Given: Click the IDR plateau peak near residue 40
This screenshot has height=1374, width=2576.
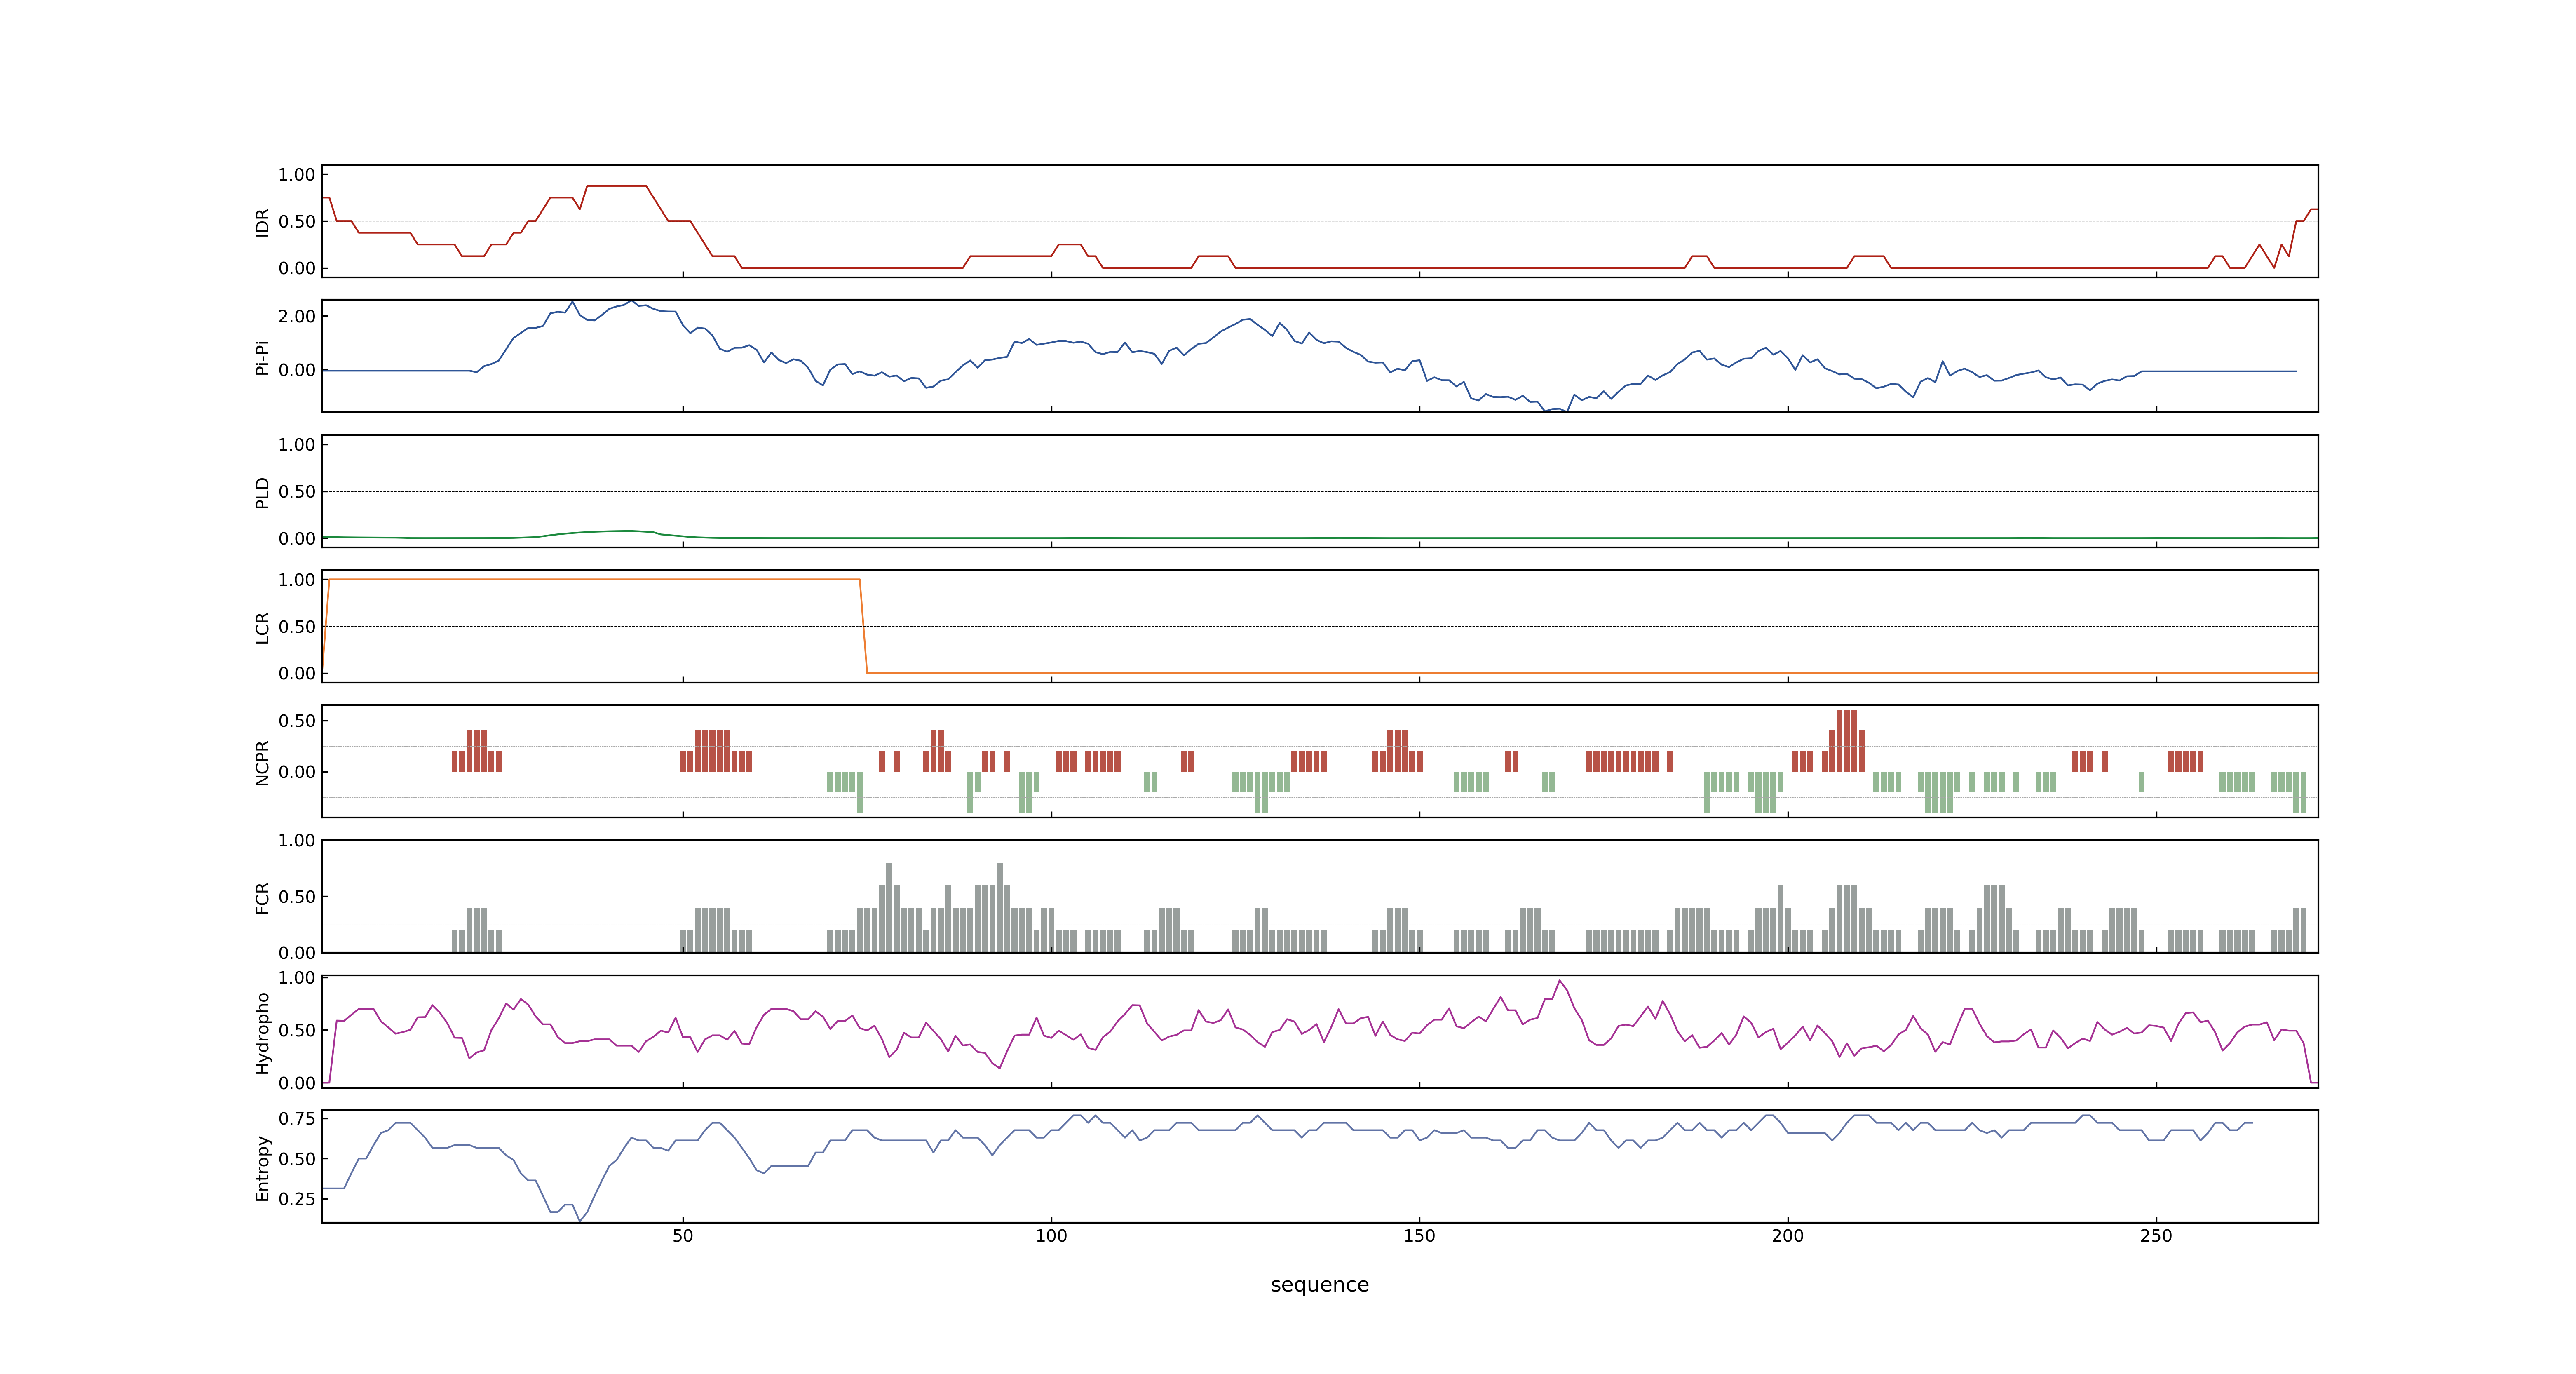Looking at the screenshot, I should coord(617,186).
